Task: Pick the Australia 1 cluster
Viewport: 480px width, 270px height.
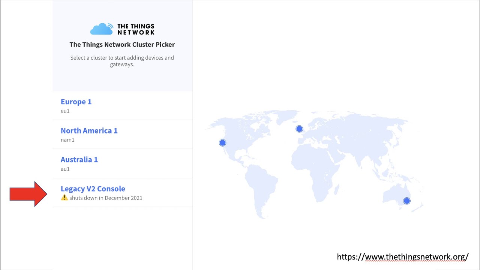Action: pyautogui.click(x=79, y=159)
